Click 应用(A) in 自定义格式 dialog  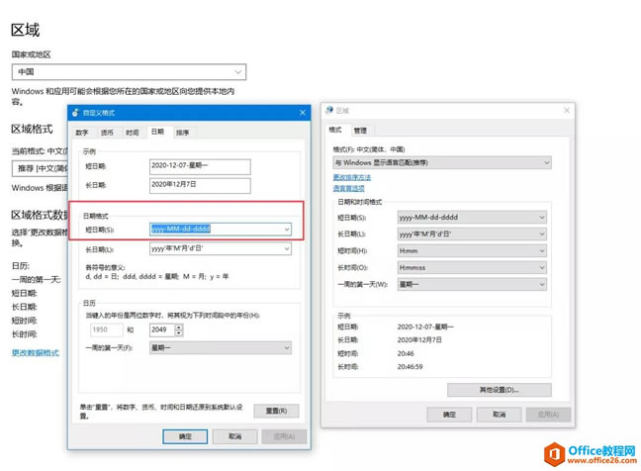pyautogui.click(x=284, y=436)
